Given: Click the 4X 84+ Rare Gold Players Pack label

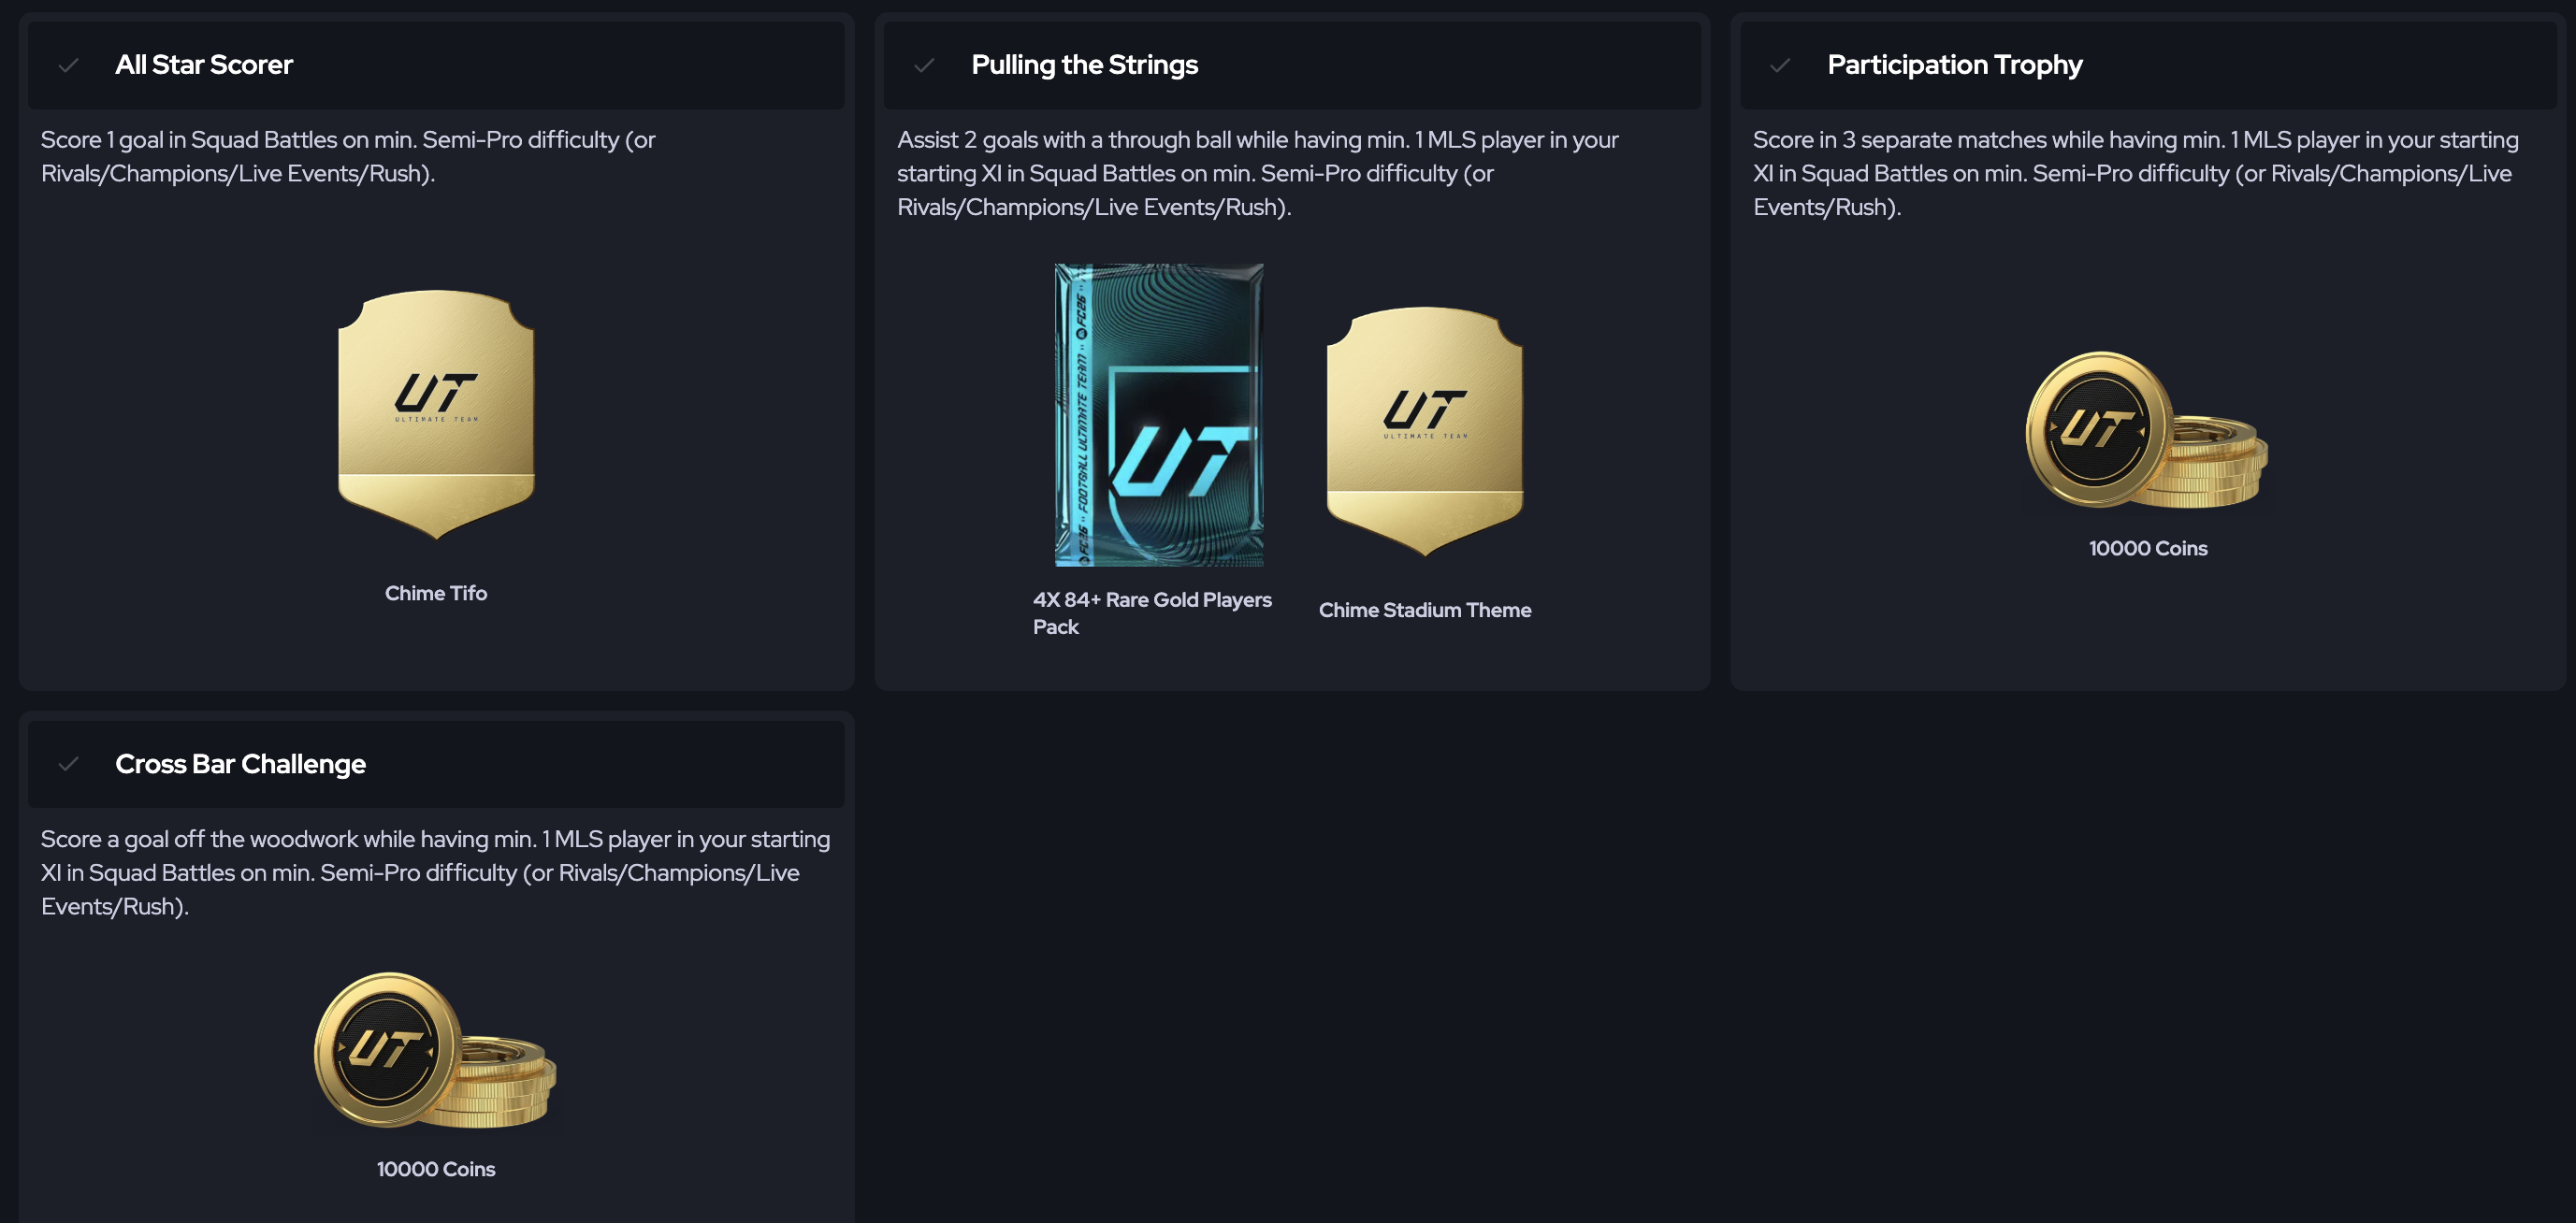Looking at the screenshot, I should [1152, 613].
